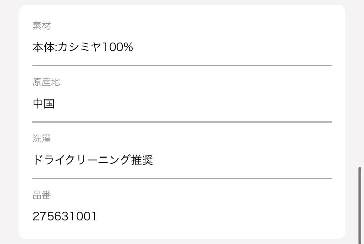Click the product number 275631001

pos(65,216)
